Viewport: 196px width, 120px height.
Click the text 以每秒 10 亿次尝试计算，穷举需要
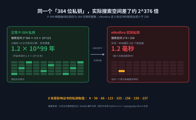30,43
